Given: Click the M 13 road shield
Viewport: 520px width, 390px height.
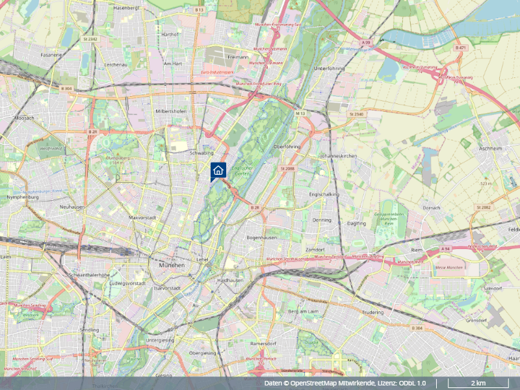Looking at the screenshot, I should tap(300, 113).
